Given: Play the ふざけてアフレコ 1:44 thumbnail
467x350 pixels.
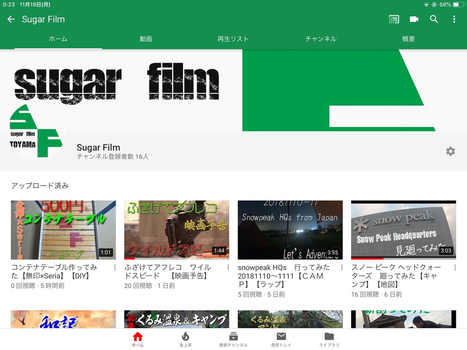Looking at the screenshot, I should pyautogui.click(x=176, y=230).
